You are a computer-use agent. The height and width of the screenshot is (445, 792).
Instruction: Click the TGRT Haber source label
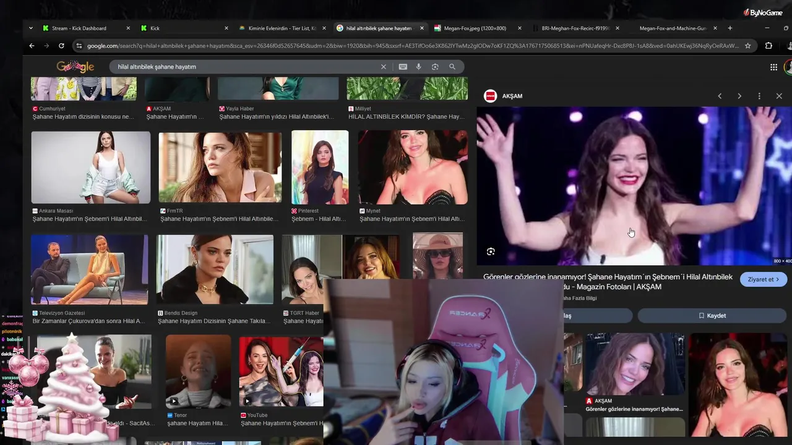[x=304, y=313]
